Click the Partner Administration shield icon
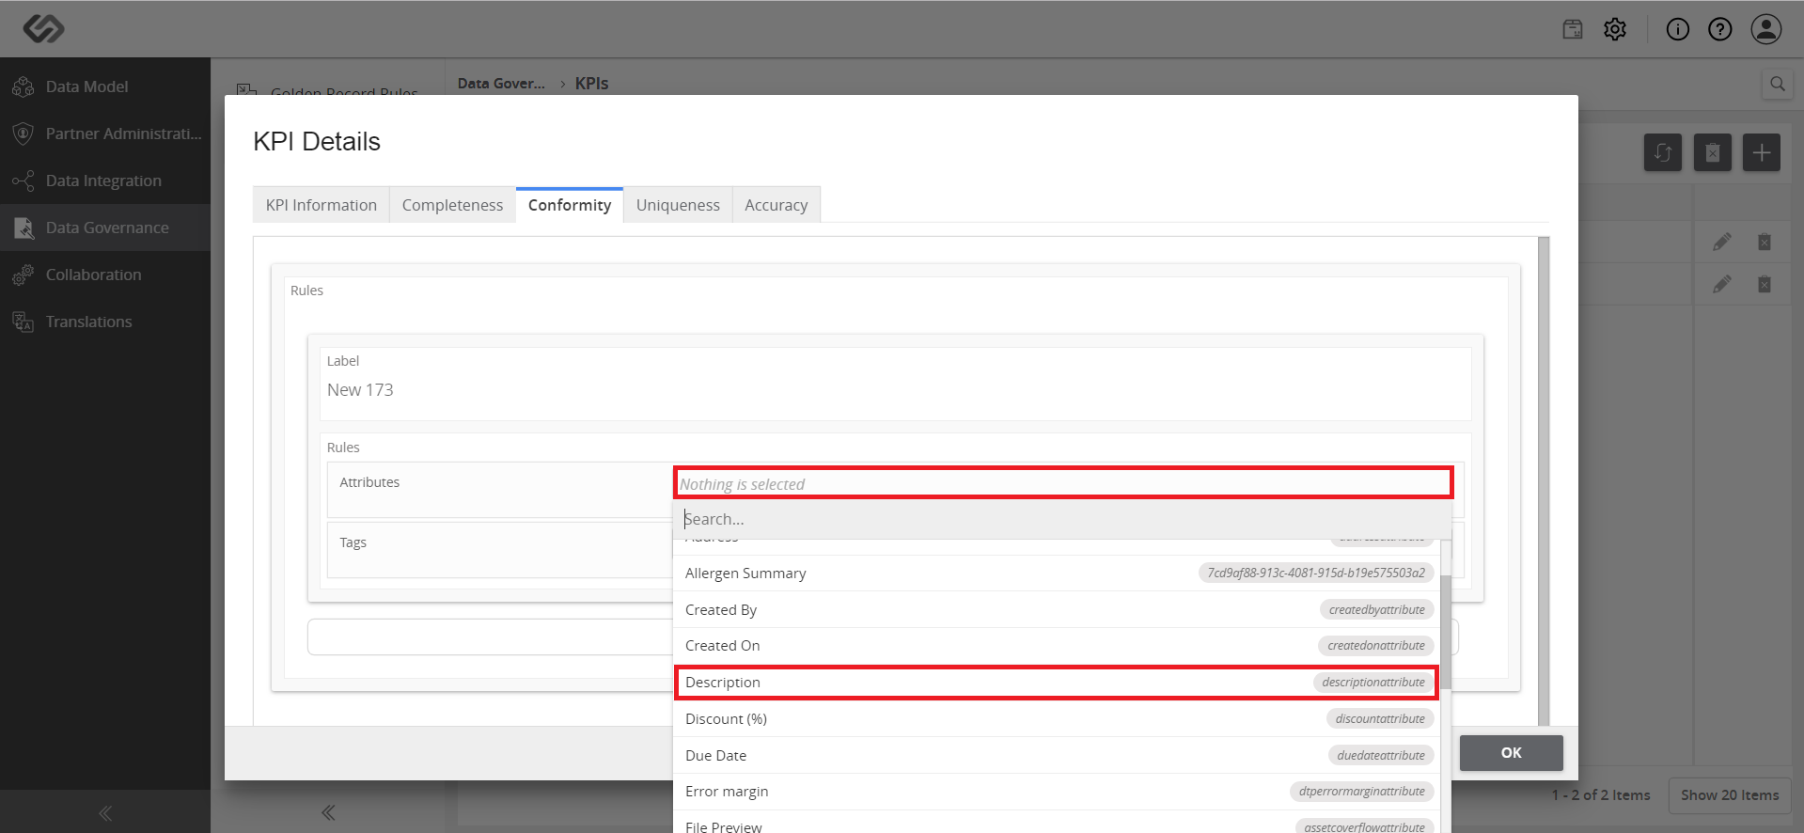 pos(24,134)
